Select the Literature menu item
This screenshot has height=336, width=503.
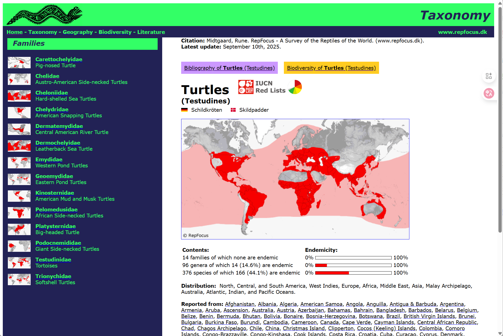151,32
